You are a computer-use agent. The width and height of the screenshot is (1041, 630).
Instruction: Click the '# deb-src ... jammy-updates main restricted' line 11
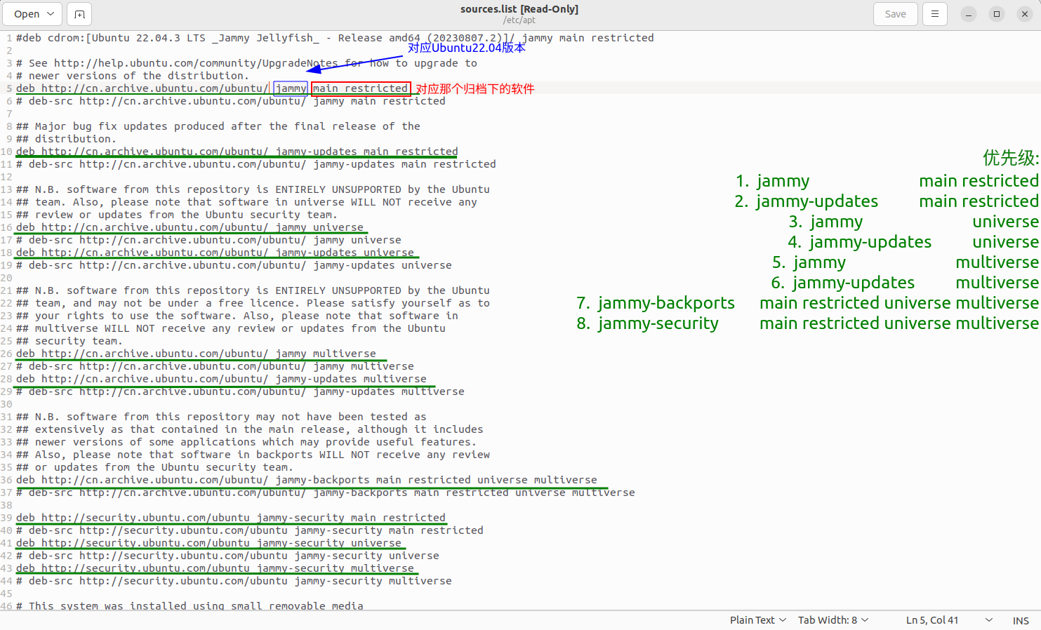(256, 164)
